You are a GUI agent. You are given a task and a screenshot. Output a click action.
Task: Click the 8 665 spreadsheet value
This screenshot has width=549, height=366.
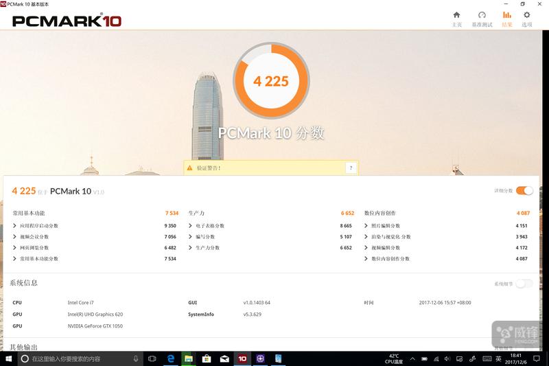point(346,226)
